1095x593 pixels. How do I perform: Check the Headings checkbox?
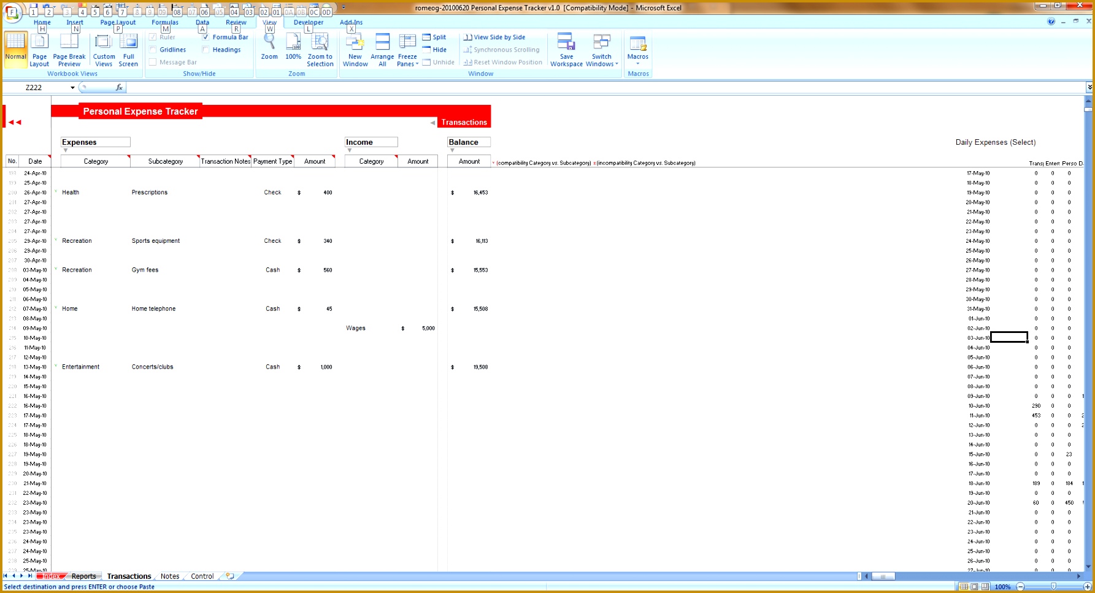(x=206, y=50)
